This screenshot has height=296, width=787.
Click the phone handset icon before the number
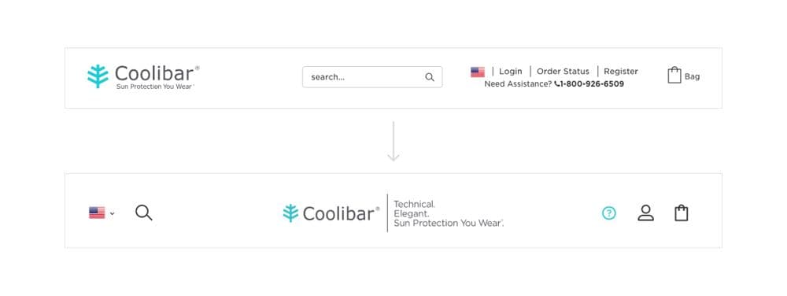pos(556,84)
